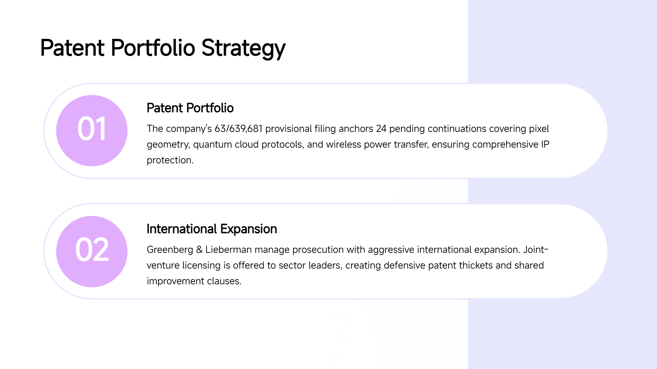This screenshot has width=657, height=369.
Task: Click the purple 02 circle badge
Action: click(92, 251)
